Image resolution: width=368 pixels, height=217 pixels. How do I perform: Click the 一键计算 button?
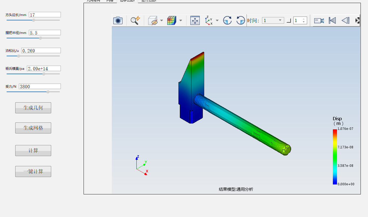(33, 172)
